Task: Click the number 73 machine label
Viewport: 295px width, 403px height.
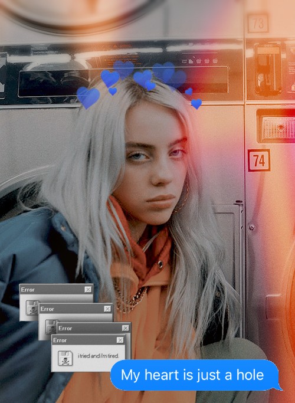Action: click(258, 24)
